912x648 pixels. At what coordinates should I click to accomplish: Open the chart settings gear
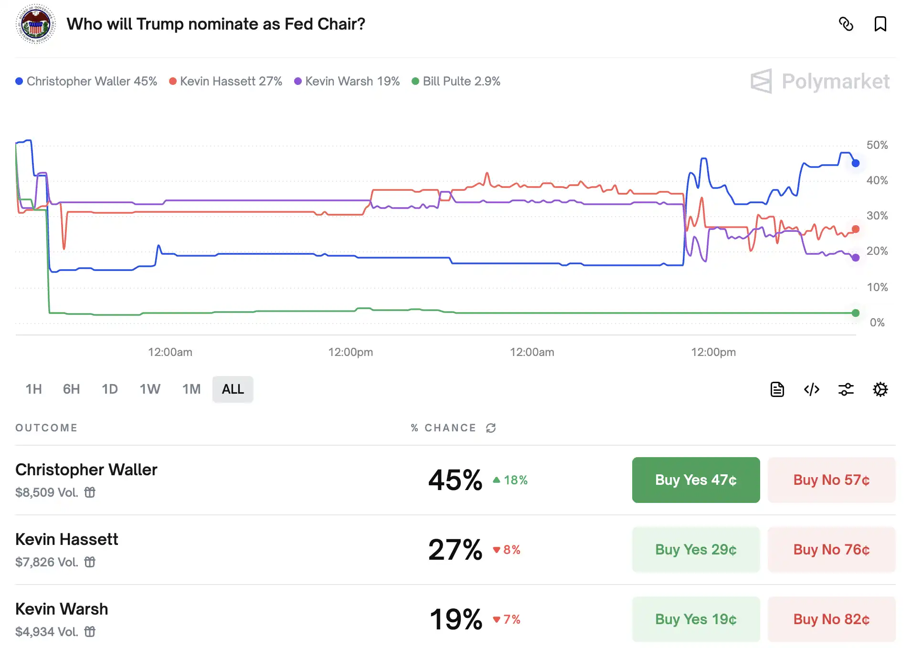pos(880,389)
